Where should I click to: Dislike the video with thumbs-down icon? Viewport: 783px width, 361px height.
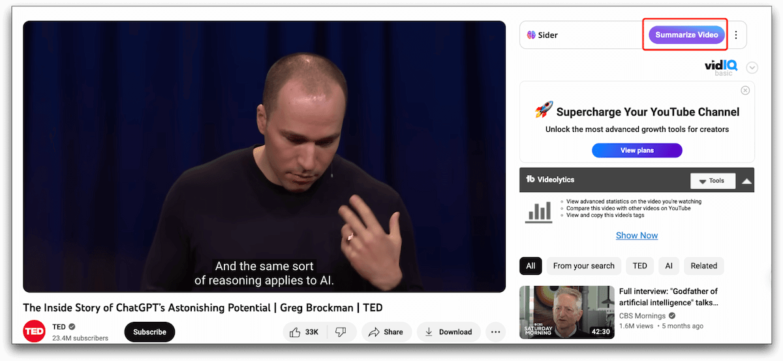click(341, 332)
